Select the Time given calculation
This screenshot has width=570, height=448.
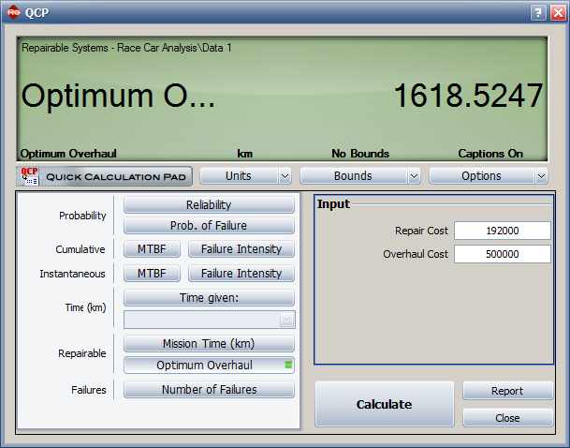click(x=209, y=298)
